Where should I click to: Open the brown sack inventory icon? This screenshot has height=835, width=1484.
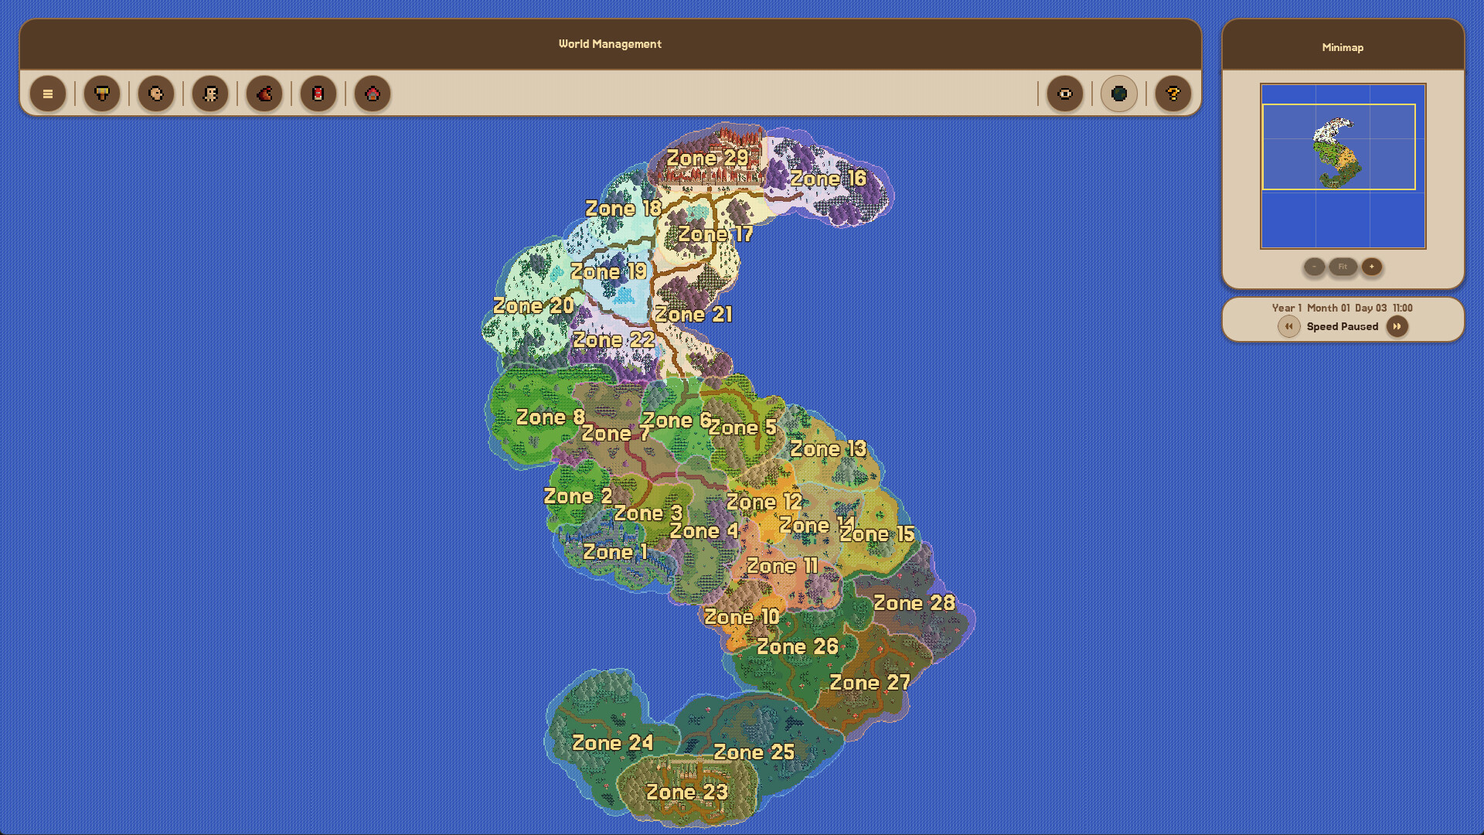pyautogui.click(x=264, y=94)
